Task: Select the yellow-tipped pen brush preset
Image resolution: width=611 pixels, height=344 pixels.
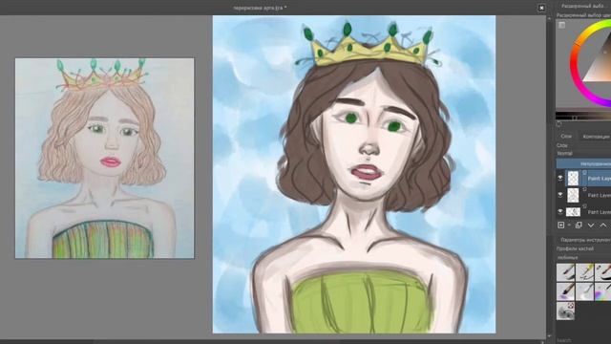Action: pos(584,272)
